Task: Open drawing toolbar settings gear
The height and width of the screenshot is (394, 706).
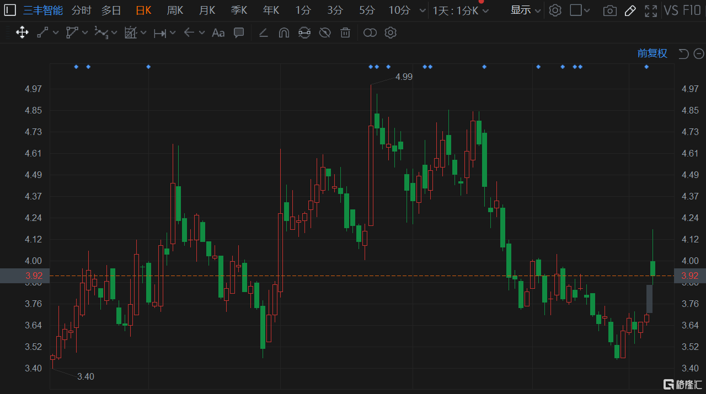Action: (x=391, y=33)
